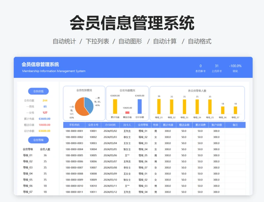The width and height of the screenshot is (264, 202).
Task: Click the sidebar 累计充值 value 63600.00
Action: coord(45,119)
